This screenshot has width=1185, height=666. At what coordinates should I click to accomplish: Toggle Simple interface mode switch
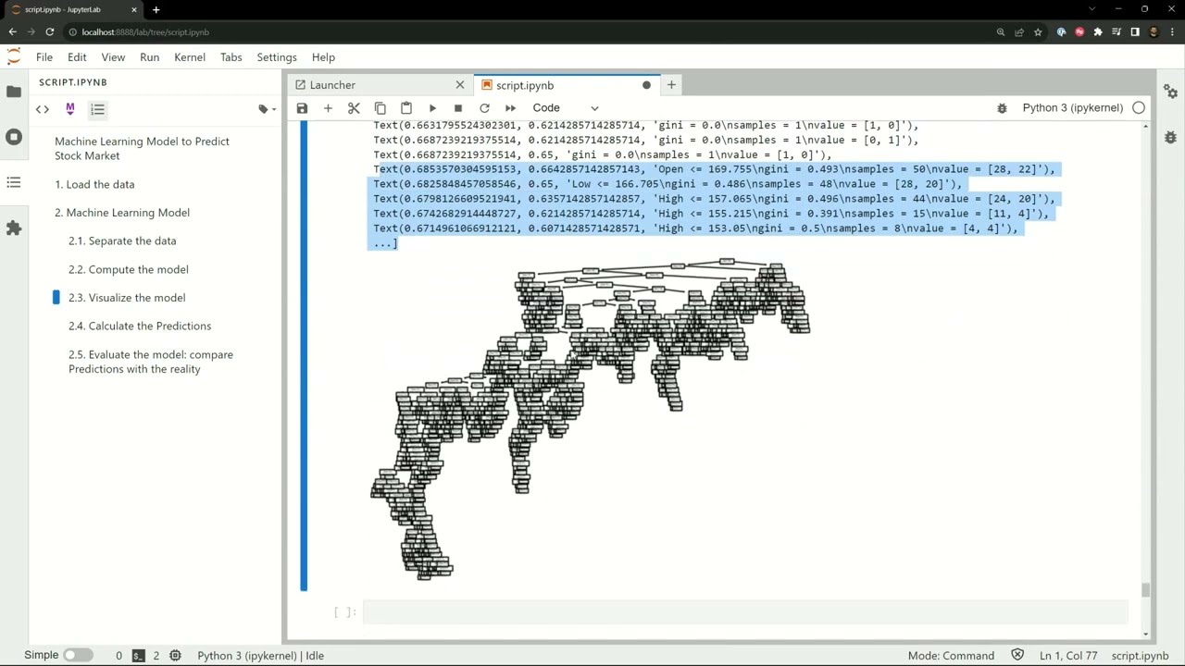click(78, 655)
